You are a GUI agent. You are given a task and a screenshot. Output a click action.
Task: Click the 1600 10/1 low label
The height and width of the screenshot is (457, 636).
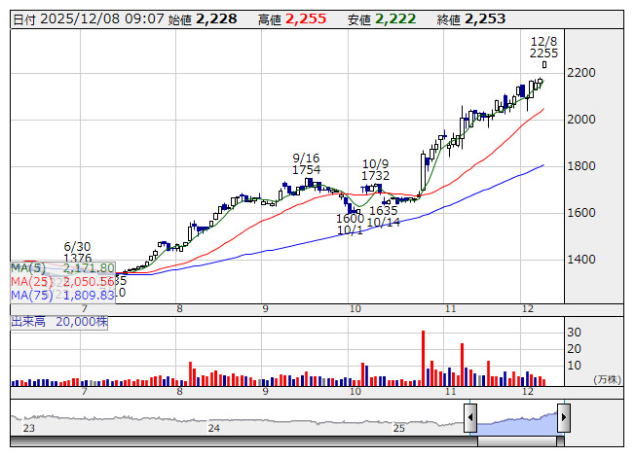pyautogui.click(x=350, y=225)
